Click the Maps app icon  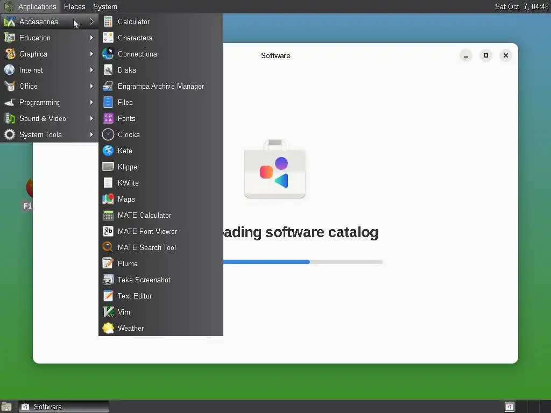pyautogui.click(x=108, y=199)
